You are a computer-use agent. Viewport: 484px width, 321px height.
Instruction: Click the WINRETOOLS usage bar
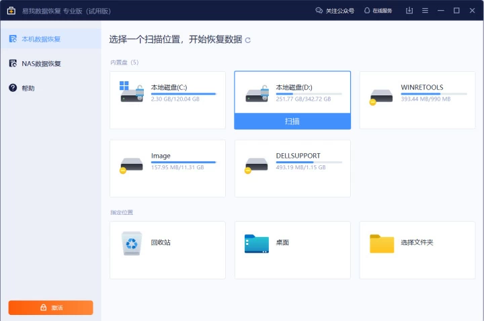point(434,94)
